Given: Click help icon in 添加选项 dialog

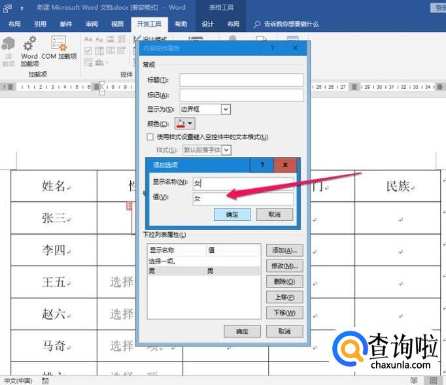Looking at the screenshot, I should pyautogui.click(x=262, y=165).
